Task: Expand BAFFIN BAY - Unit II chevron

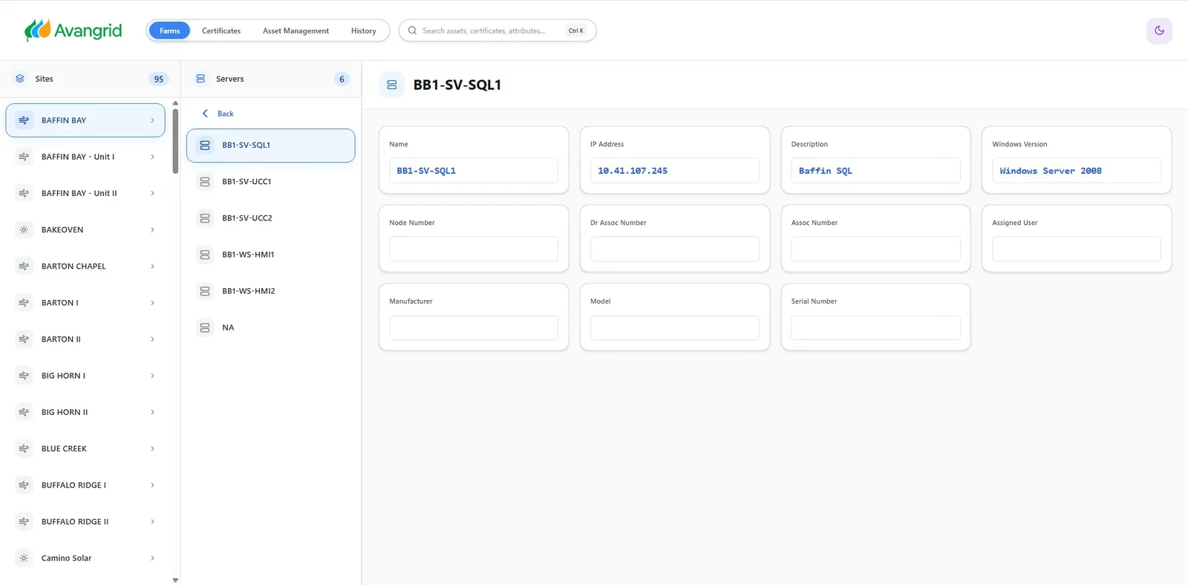Action: click(153, 194)
